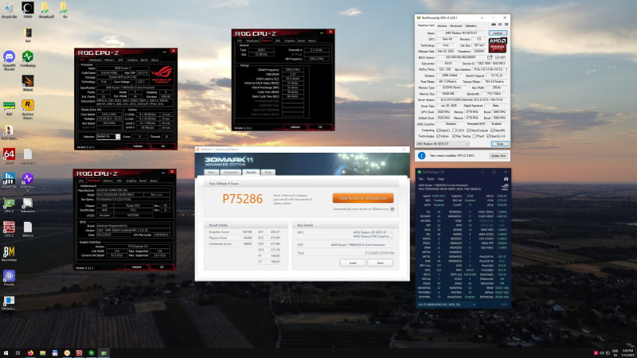Open the Selection socket dropdown in CPU-Z
Screen dimensions: 637x358
pos(108,136)
